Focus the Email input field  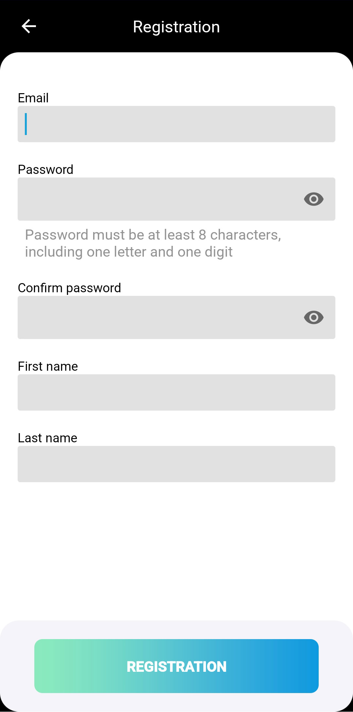click(x=176, y=124)
